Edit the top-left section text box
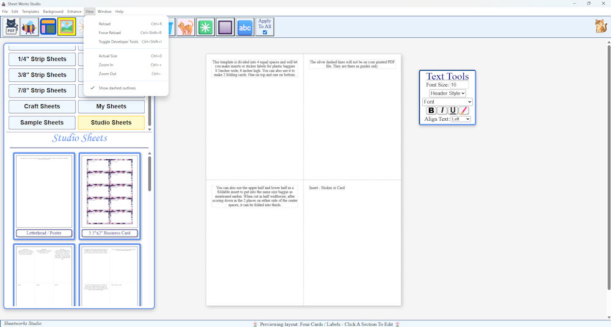 tap(255, 68)
